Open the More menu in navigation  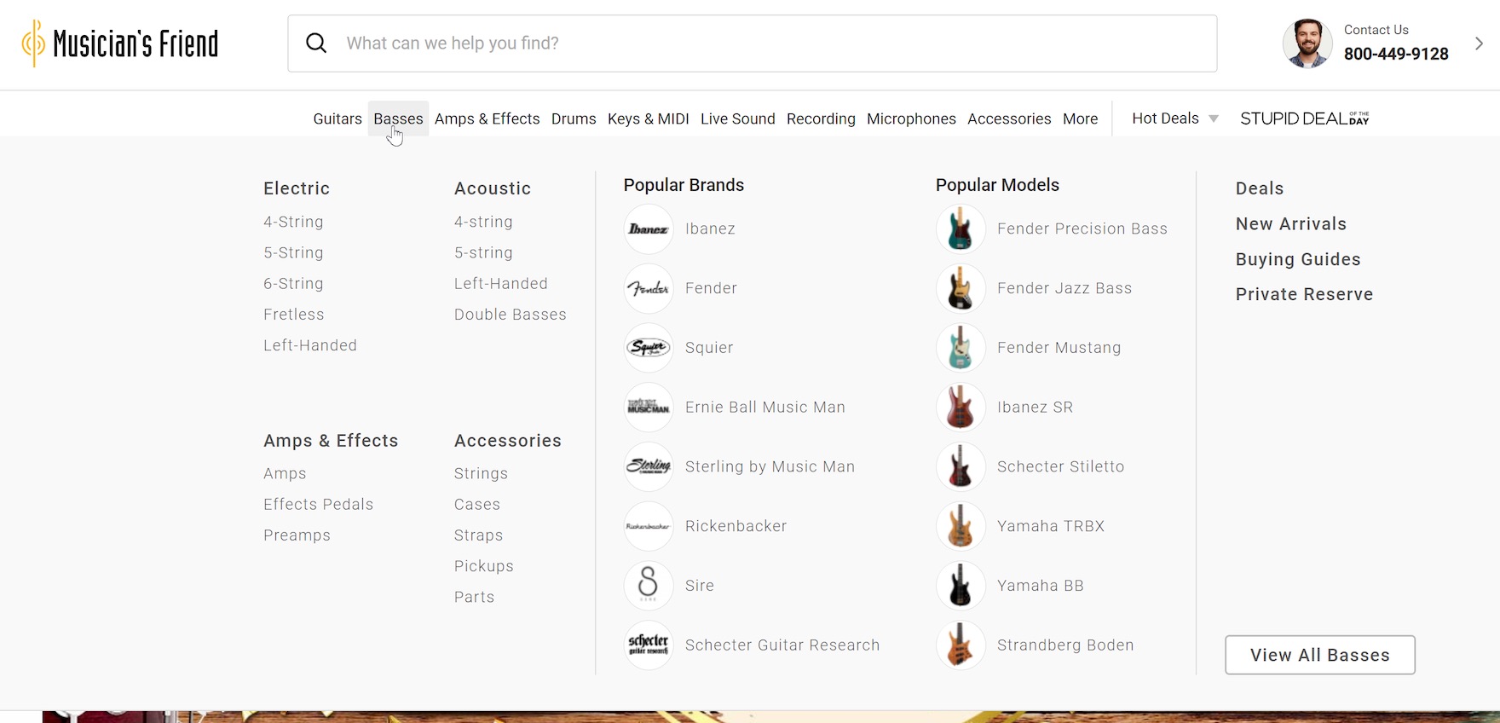[1080, 119]
